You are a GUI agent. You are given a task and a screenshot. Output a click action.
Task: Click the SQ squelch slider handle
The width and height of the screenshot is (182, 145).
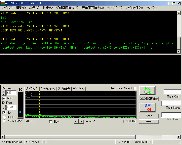coord(21,112)
